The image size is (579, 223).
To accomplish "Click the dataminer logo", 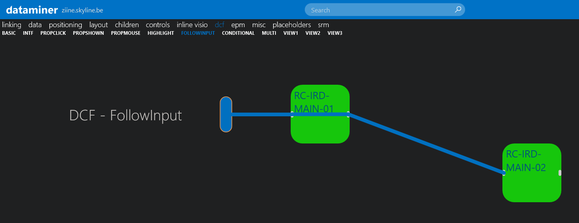I will pyautogui.click(x=32, y=10).
